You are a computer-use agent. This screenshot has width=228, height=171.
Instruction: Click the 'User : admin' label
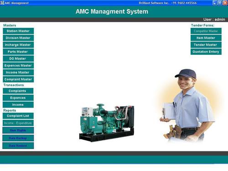(x=214, y=20)
